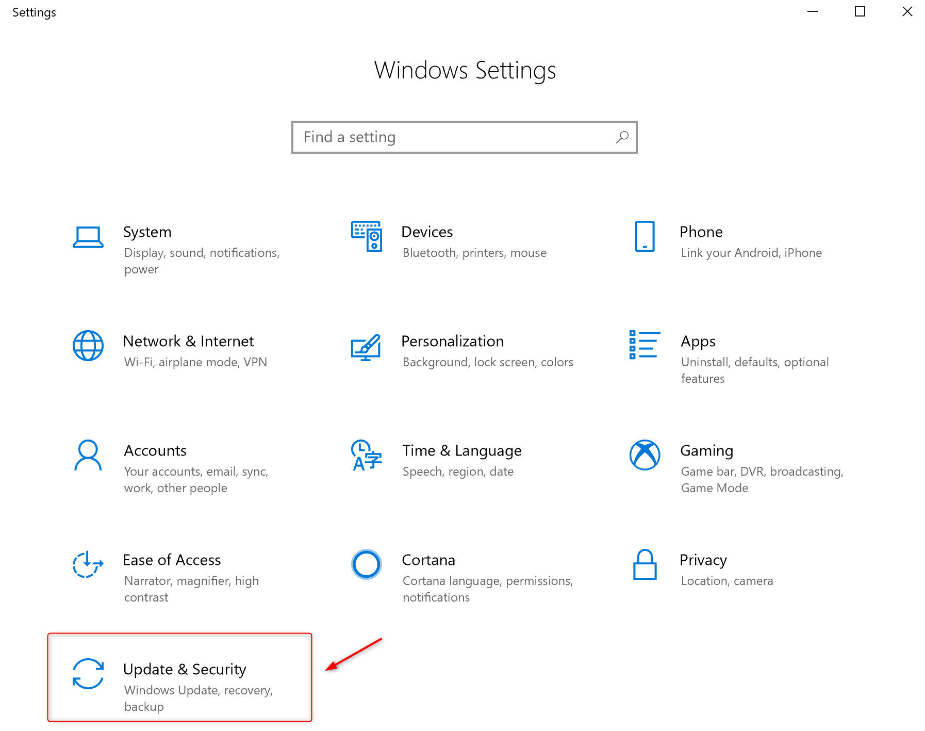Click the search magnifier icon
925x731 pixels.
(x=622, y=137)
